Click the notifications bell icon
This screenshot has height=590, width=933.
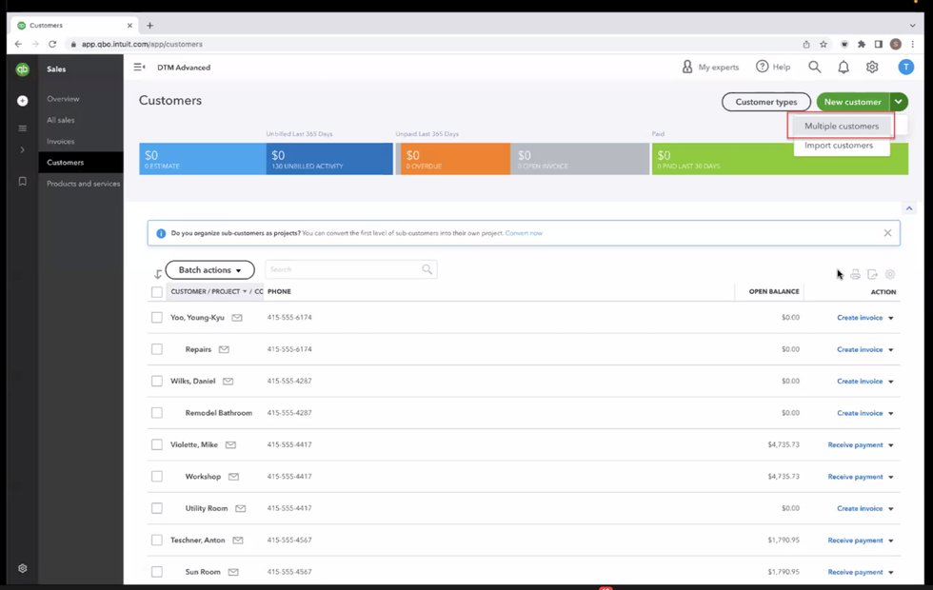click(844, 68)
